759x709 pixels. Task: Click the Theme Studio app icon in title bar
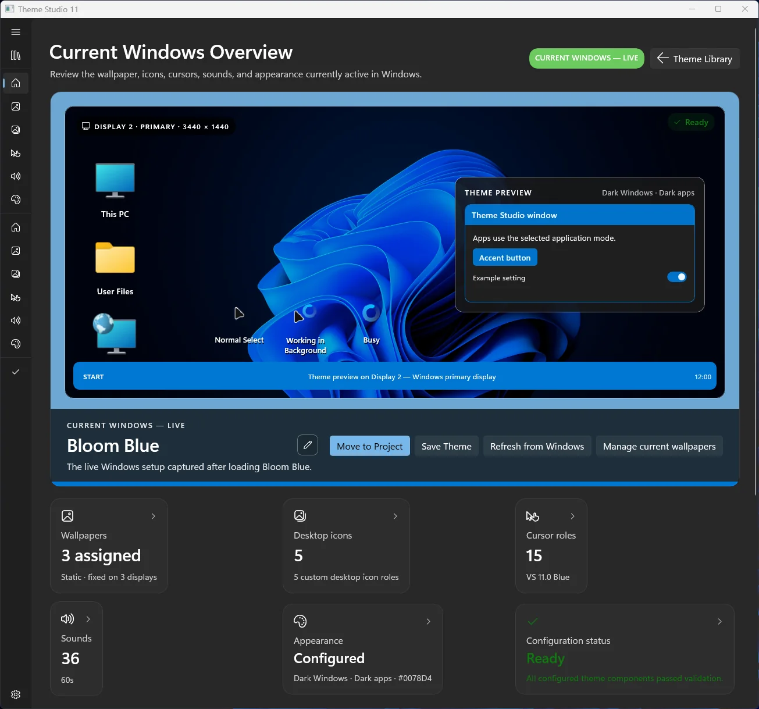point(9,9)
